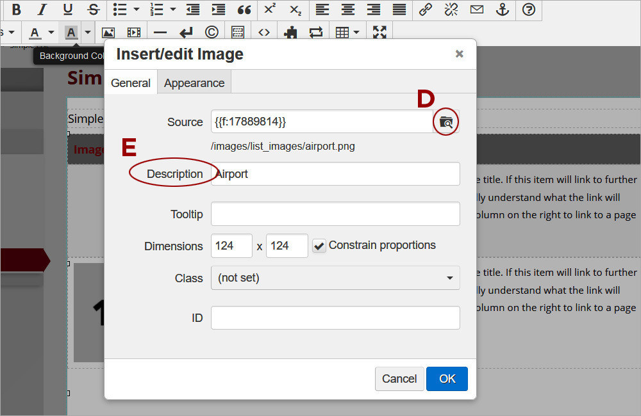Switch to the Appearance tab

click(194, 83)
